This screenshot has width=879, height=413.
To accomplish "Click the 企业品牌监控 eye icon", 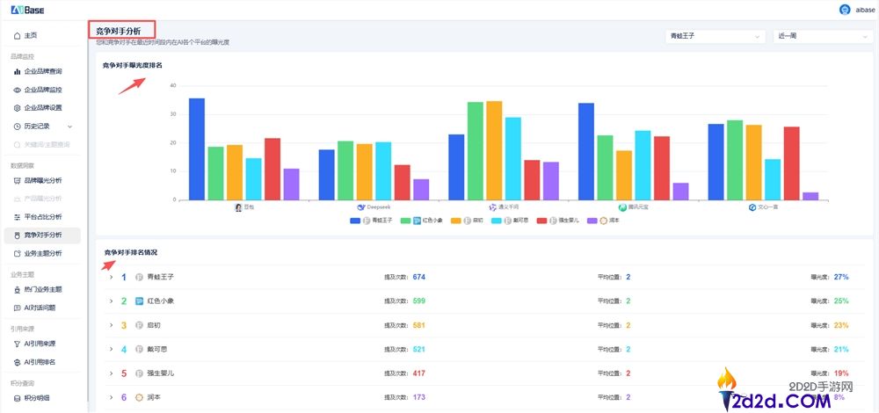I will 17,90.
